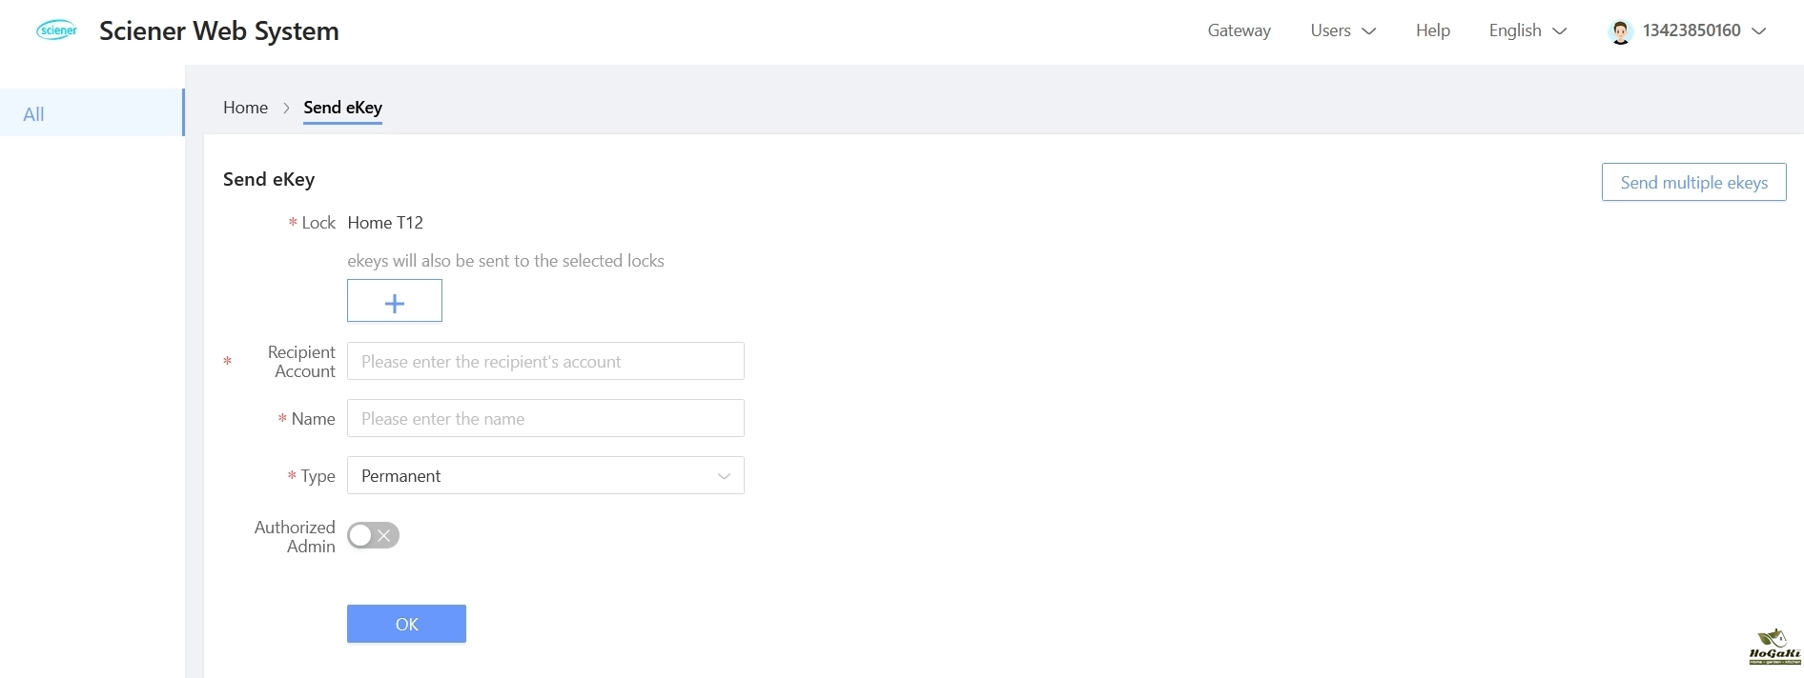The height and width of the screenshot is (678, 1804).
Task: Click the Sciener Web System title
Action: click(x=218, y=30)
